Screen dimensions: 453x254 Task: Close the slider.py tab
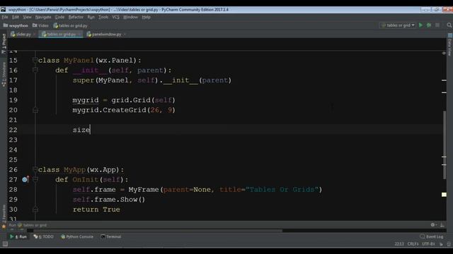35,35
